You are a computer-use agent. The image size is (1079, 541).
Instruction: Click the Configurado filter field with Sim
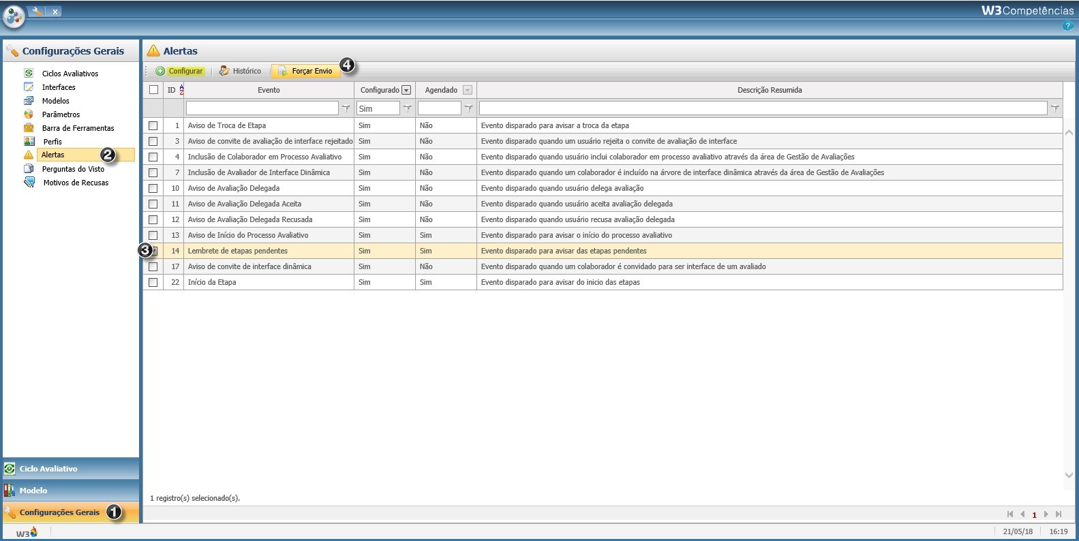(x=378, y=108)
